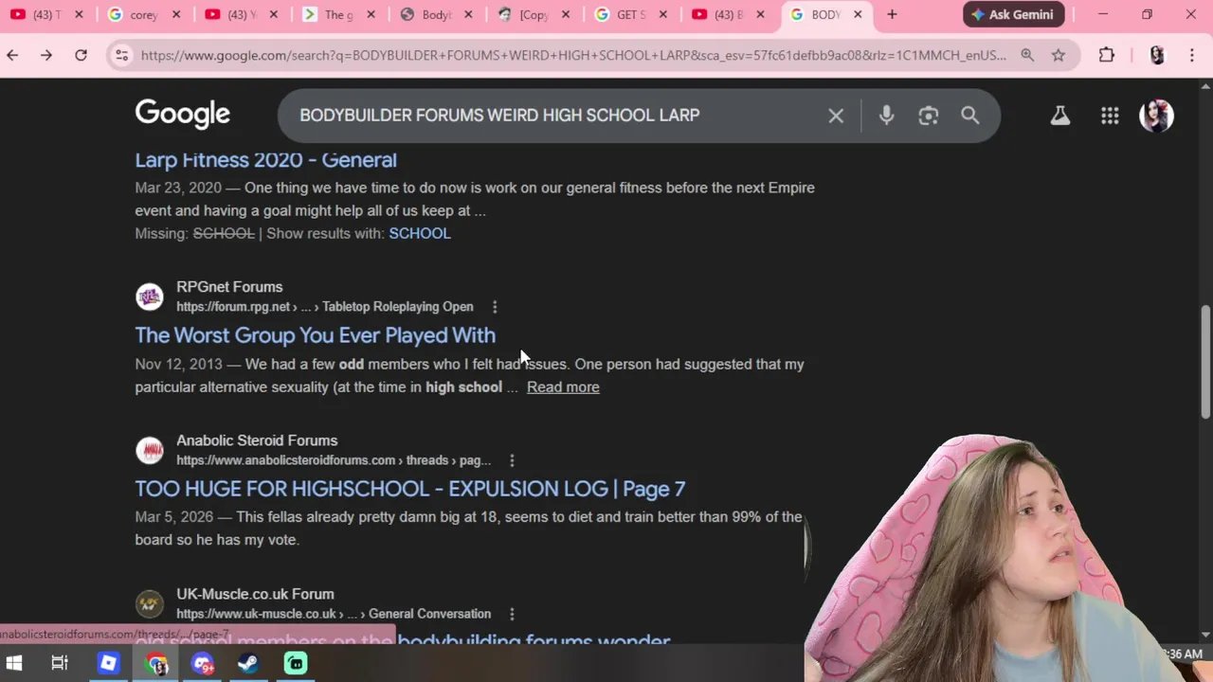Viewport: 1213px width, 682px height.
Task: Close the active 'BODY' tab
Action: click(858, 14)
